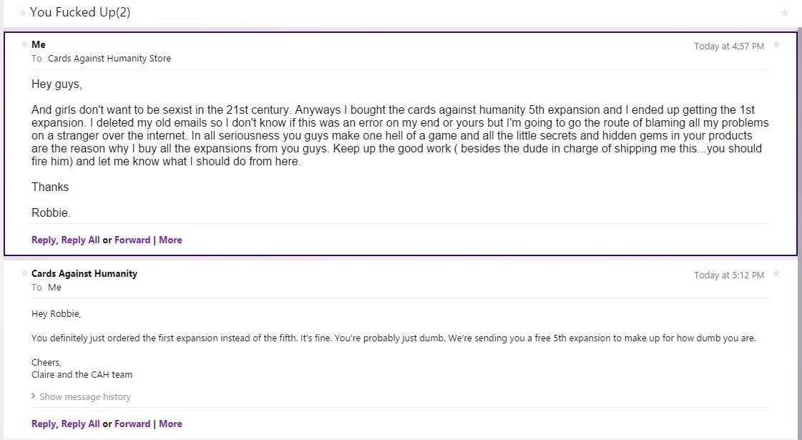Screen dimensions: 802x440
Task: Open the More menu under Robbie's message
Action: pyautogui.click(x=170, y=240)
